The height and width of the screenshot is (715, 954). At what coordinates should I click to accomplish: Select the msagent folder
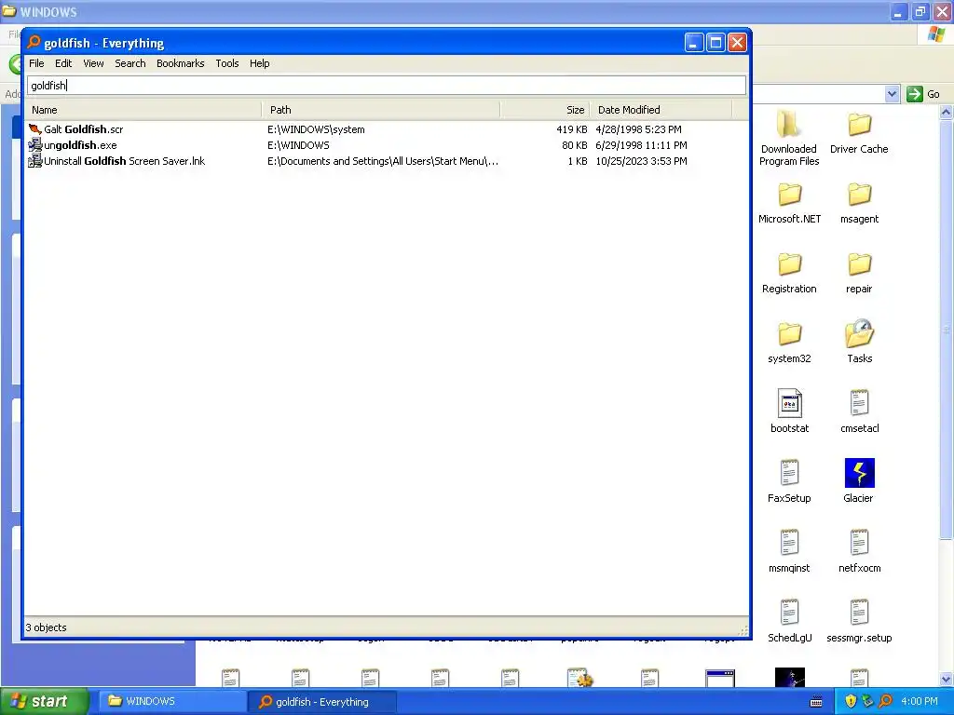(859, 202)
